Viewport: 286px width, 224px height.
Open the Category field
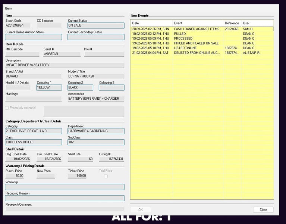pyautogui.click(x=34, y=131)
